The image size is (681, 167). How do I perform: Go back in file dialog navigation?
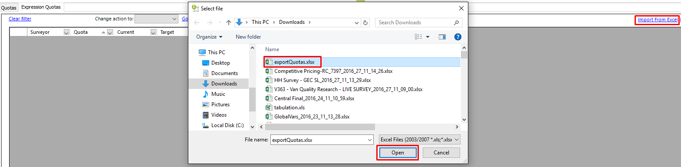point(197,23)
